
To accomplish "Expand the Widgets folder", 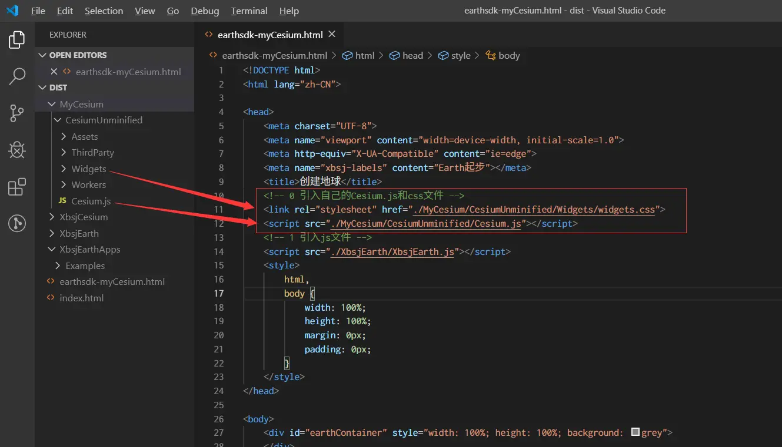I will coord(114,169).
